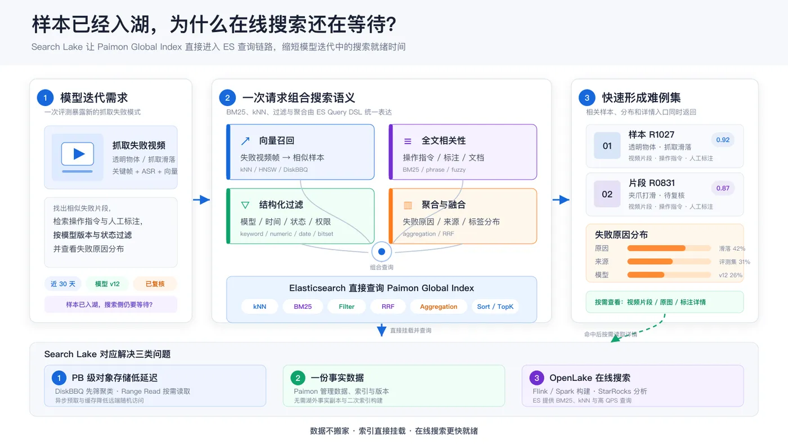
Task: Click the full-text relevance lines icon
Action: [408, 141]
